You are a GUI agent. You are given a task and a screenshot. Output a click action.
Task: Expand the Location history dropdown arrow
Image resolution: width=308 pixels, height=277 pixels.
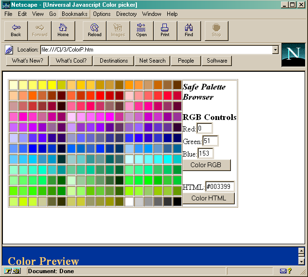275,50
